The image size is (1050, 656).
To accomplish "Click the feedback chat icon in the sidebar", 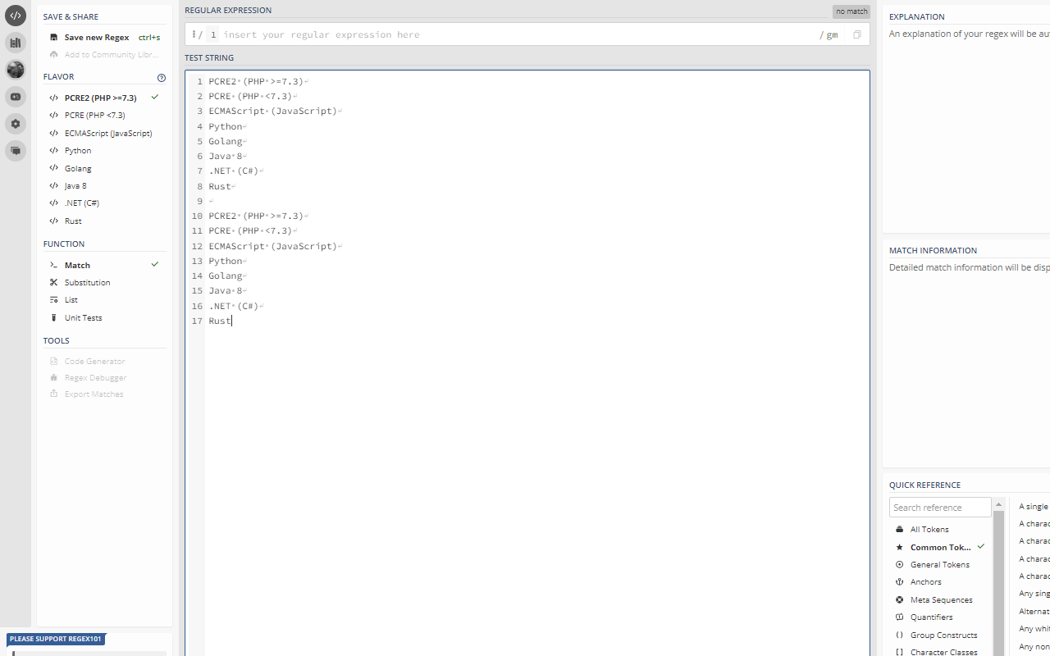I will tap(15, 151).
